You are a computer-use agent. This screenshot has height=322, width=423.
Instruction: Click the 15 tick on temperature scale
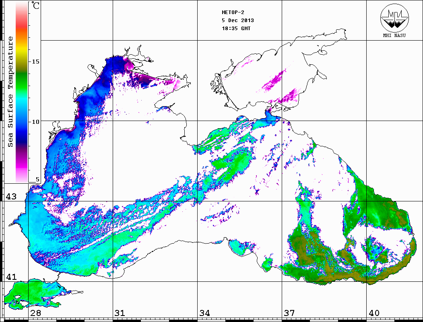[x=35, y=62]
